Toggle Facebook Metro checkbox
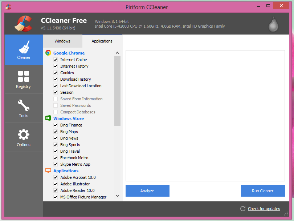 pos(56,158)
